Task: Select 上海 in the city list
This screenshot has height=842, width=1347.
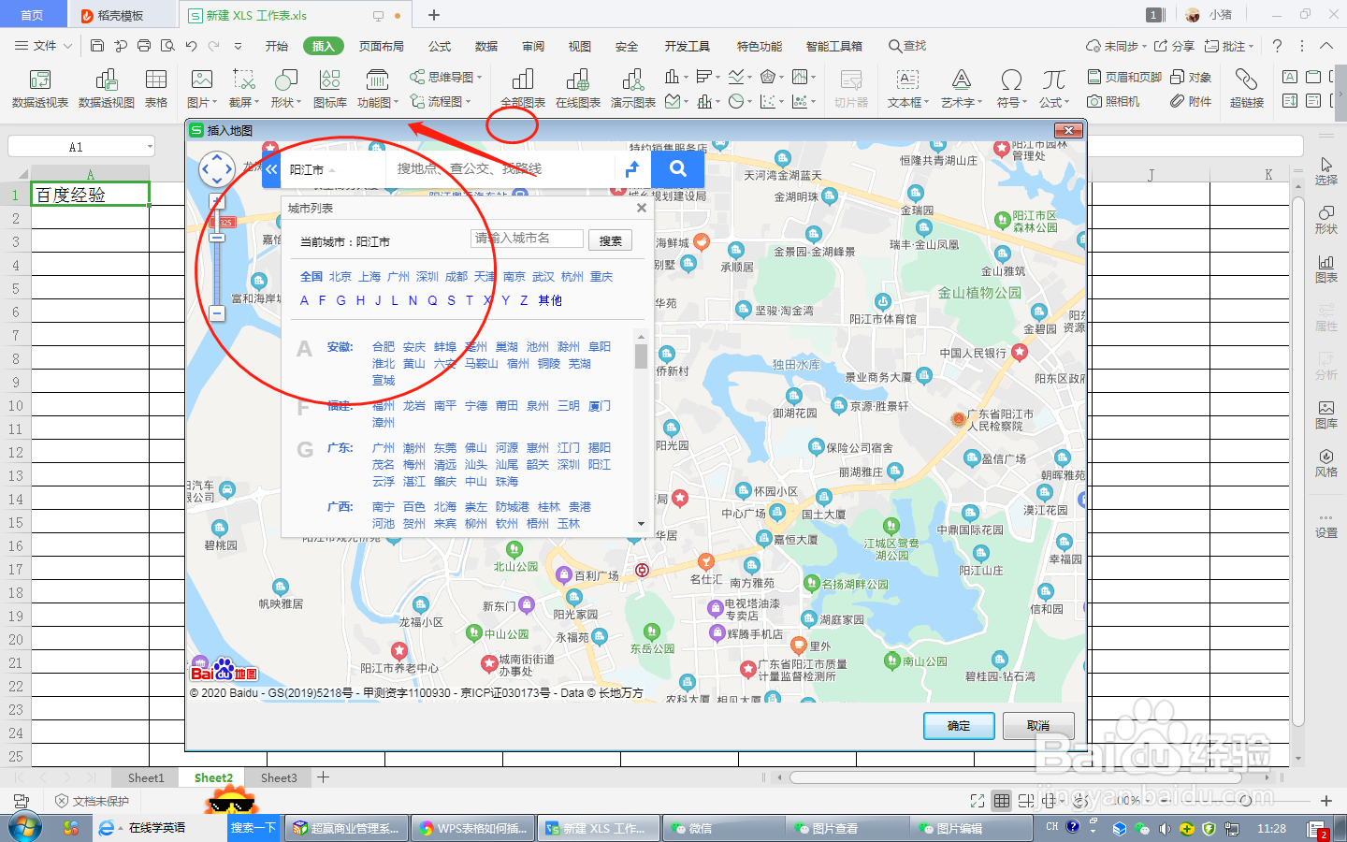Action: (x=369, y=277)
